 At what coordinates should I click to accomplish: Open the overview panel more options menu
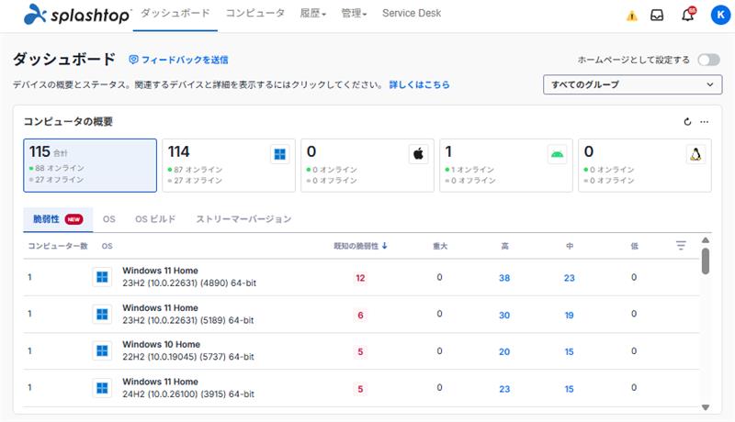click(x=705, y=121)
